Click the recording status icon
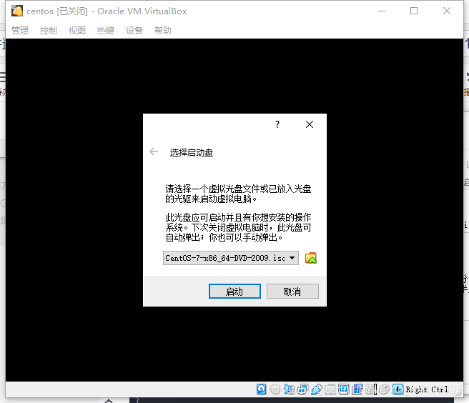Image resolution: width=469 pixels, height=403 pixels. point(357,389)
